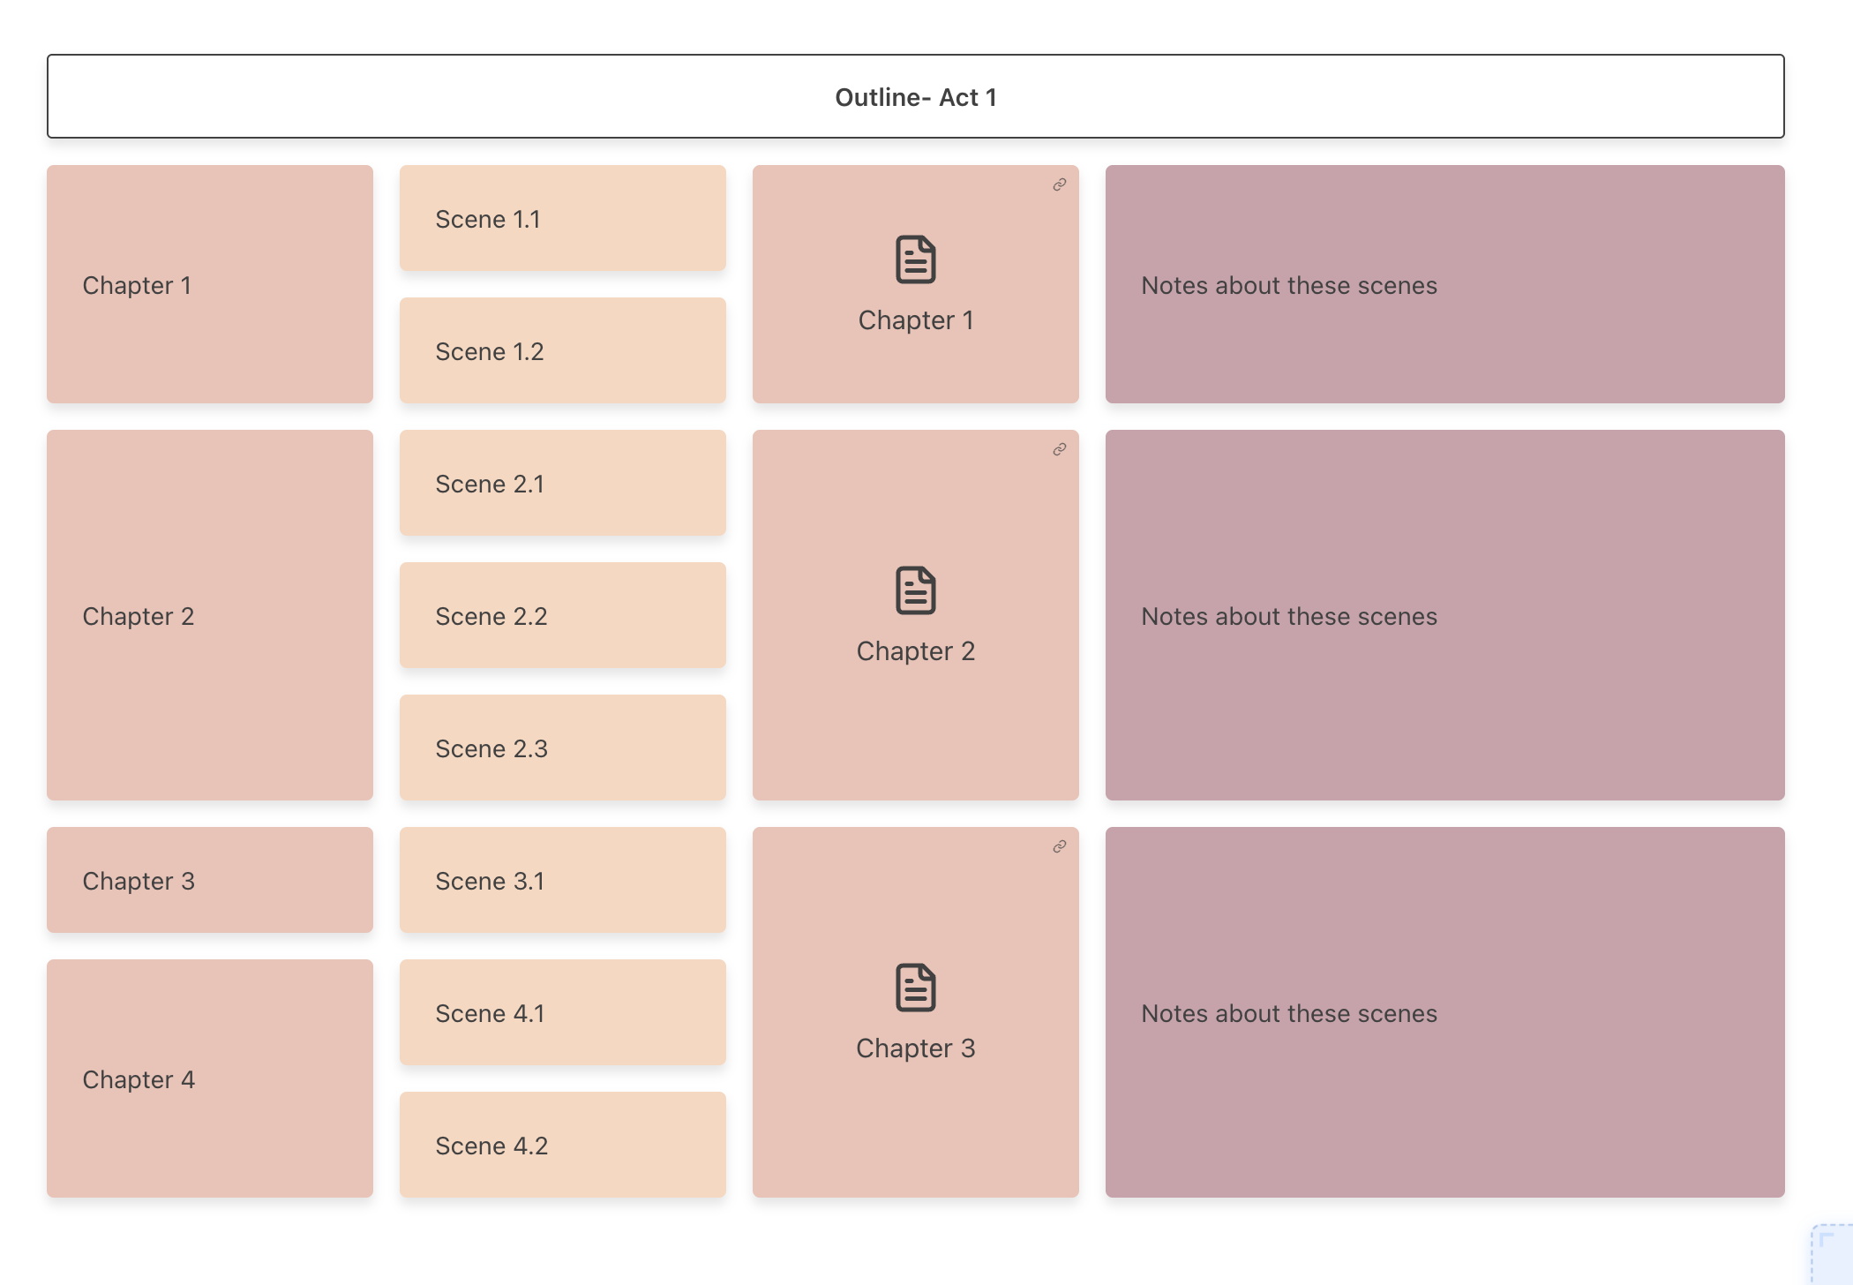Click the link badge on Chapter 3 document card
The width and height of the screenshot is (1853, 1285).
pos(1057,846)
